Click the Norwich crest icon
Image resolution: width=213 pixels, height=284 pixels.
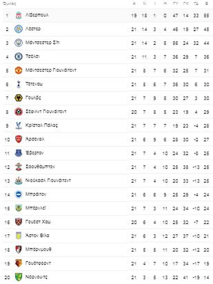pos(19,277)
